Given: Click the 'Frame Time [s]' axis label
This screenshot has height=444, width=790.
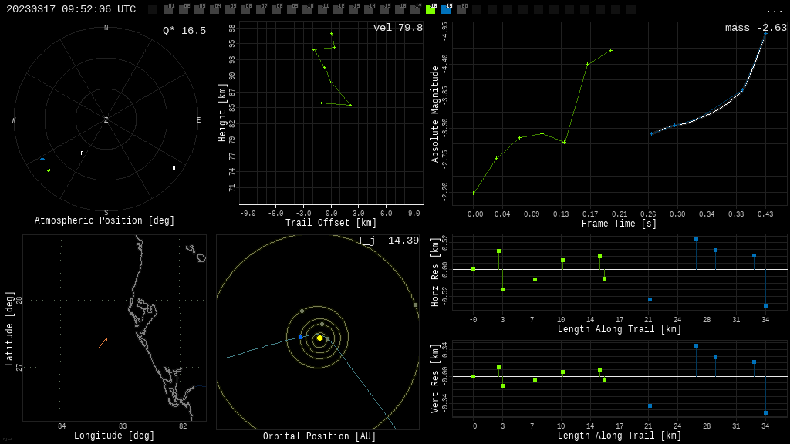Looking at the screenshot, I should 620,223.
